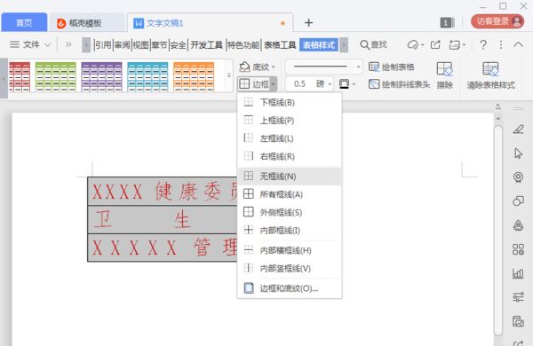Open the 章节 ribbon tab

[159, 45]
